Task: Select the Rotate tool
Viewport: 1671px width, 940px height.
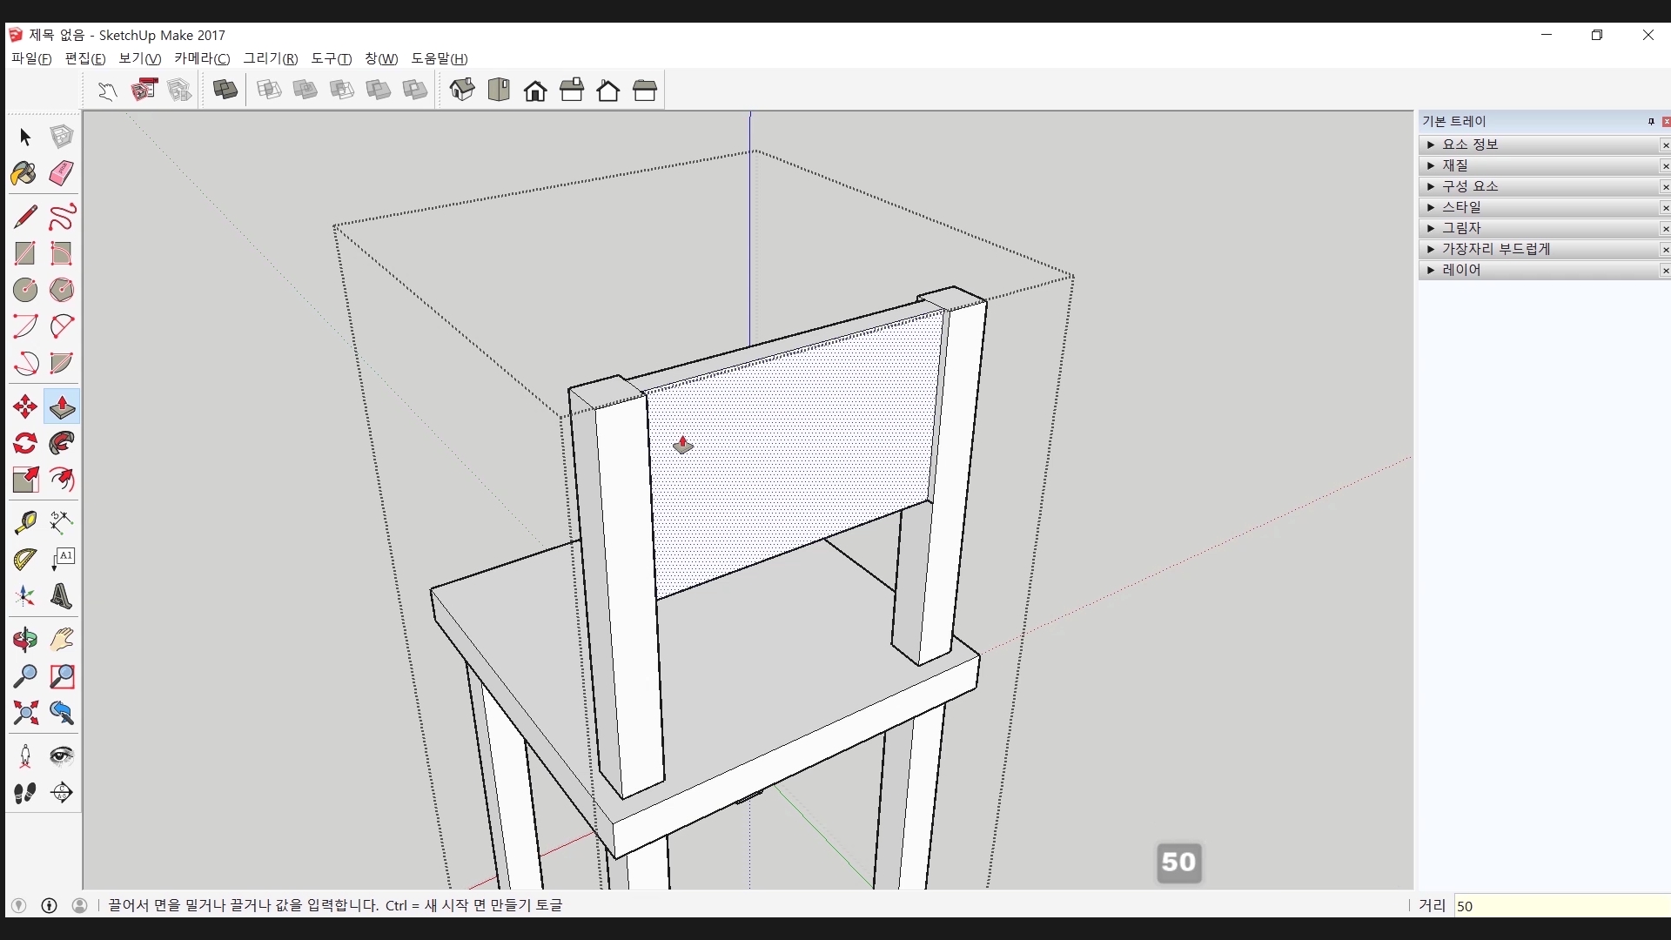Action: [25, 443]
